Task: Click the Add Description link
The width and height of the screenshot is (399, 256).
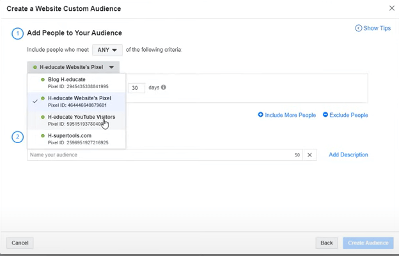Action: tap(348, 155)
